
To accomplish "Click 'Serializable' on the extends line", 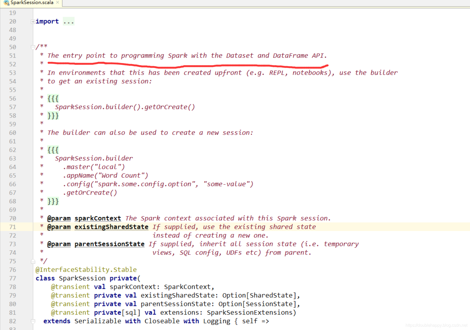I will [x=98, y=321].
